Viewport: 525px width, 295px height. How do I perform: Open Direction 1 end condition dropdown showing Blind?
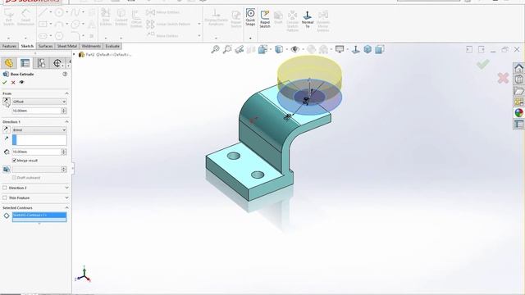[39, 129]
